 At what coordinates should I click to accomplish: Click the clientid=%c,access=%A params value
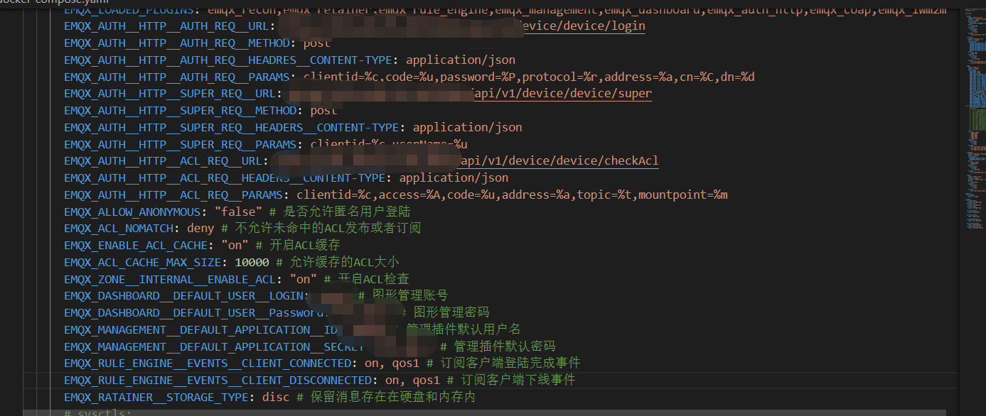(x=512, y=195)
